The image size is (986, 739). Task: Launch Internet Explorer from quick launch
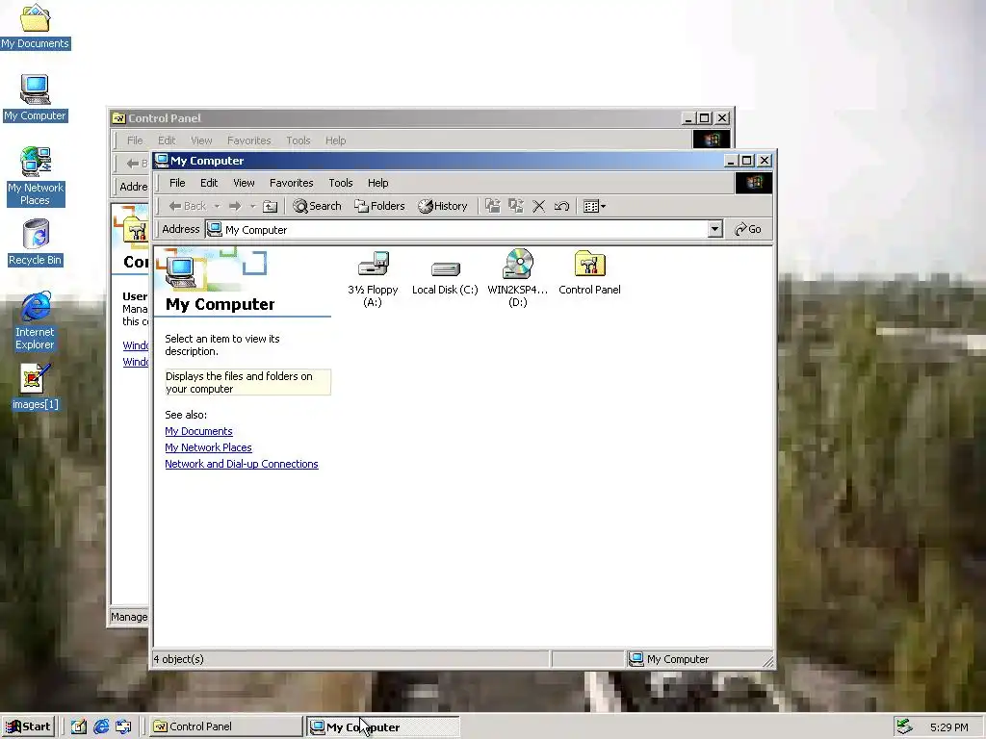point(101,726)
